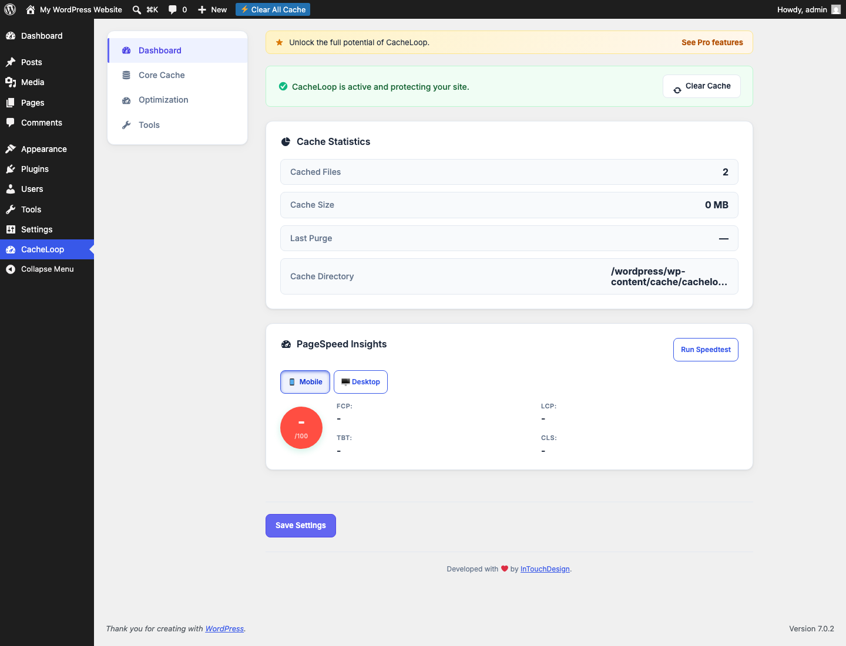
Task: Click the WordPress logo in the admin bar
Action: (10, 9)
